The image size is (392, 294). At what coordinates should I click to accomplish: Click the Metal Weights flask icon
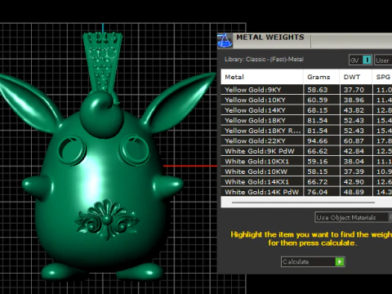225,41
